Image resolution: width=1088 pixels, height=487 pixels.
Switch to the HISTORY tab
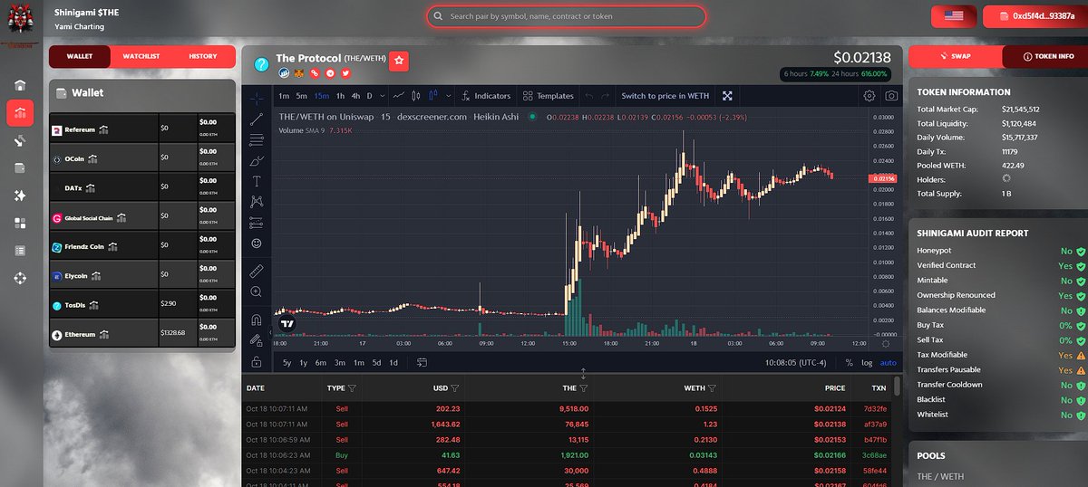(203, 56)
